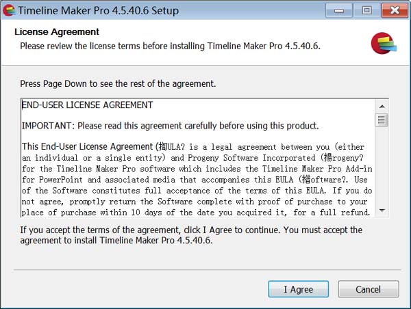Cancel the installation

(x=368, y=289)
